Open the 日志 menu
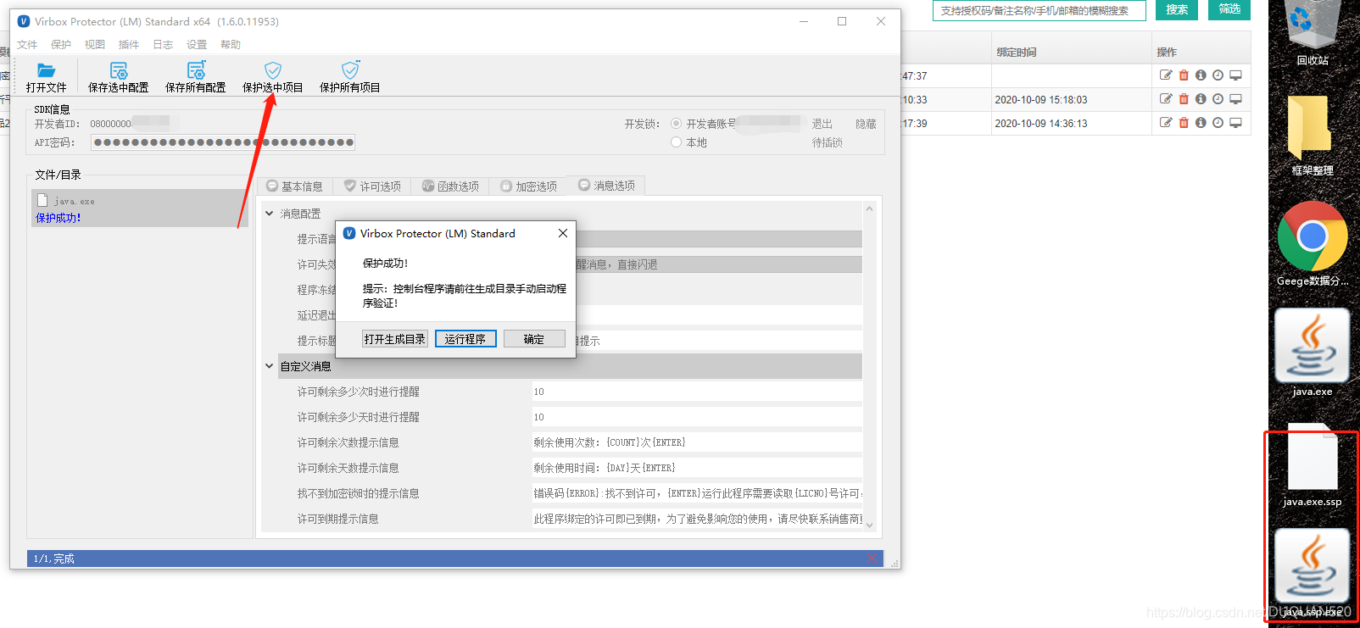Image resolution: width=1360 pixels, height=628 pixels. pyautogui.click(x=163, y=45)
